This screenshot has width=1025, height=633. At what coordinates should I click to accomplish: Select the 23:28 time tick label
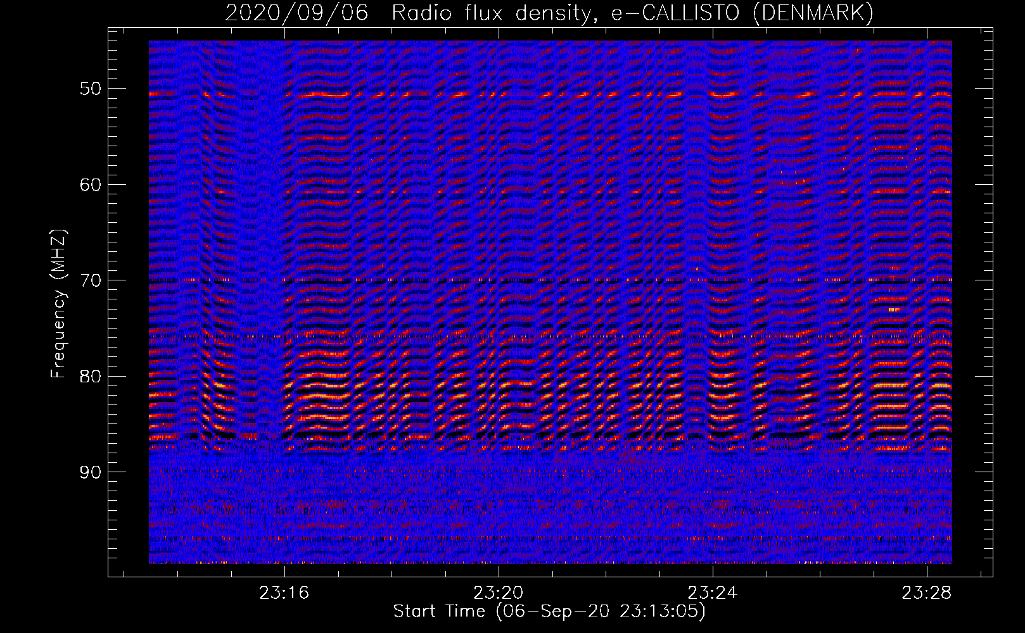click(x=927, y=593)
